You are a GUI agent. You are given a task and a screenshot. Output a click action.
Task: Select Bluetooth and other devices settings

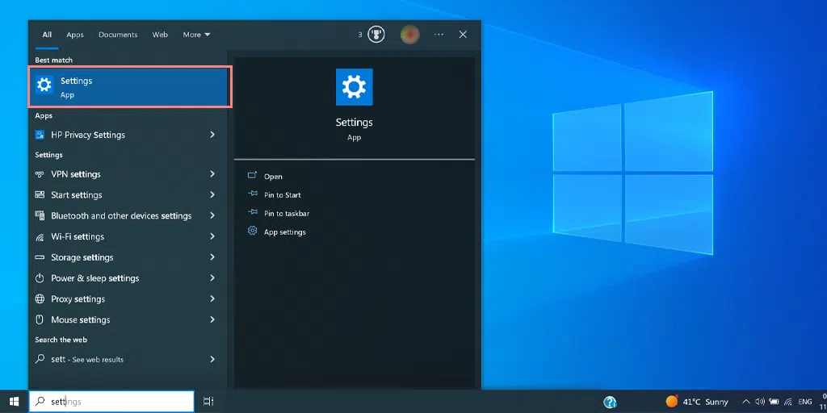(x=121, y=216)
